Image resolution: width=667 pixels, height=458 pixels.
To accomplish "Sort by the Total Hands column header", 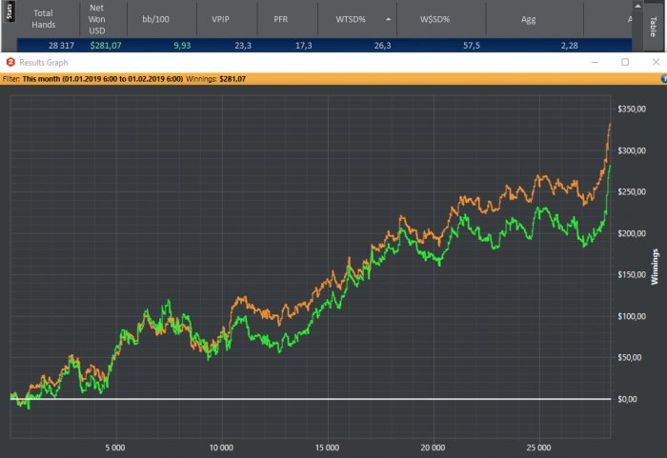I will [44, 19].
